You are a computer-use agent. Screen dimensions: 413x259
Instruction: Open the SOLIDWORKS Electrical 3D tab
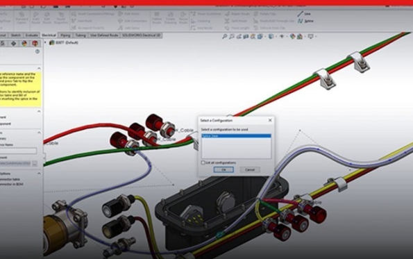coord(142,35)
